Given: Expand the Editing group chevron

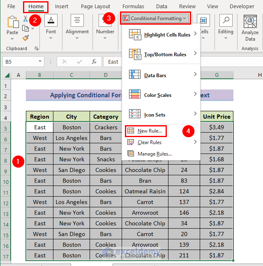Looking at the screenshot, I should point(226,38).
